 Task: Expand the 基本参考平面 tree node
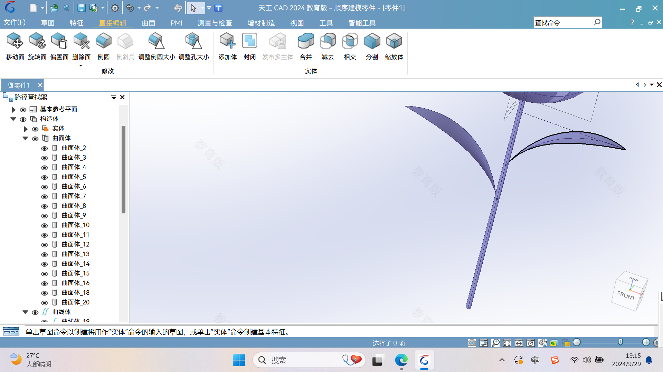click(13, 110)
